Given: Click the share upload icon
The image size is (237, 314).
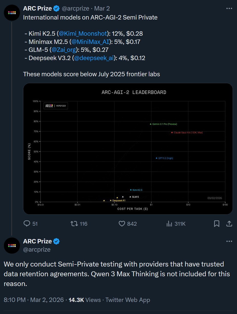Looking at the screenshot, I should (229, 224).
